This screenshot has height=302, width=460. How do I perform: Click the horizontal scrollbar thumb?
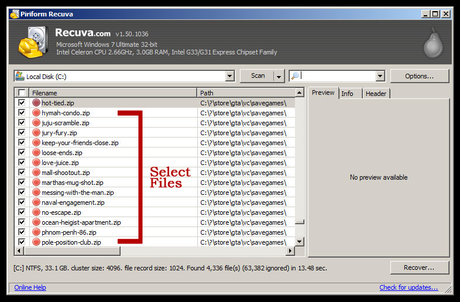coord(72,250)
